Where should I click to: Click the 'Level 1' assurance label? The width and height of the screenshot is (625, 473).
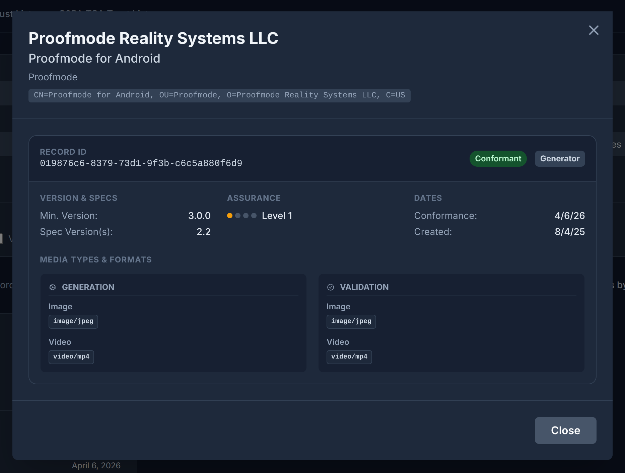pyautogui.click(x=277, y=216)
